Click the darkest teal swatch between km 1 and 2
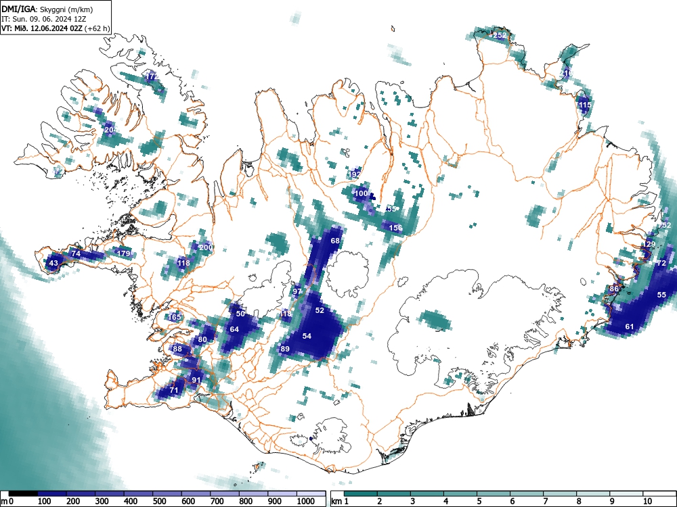Image resolution: width=677 pixels, height=507 pixels. [x=361, y=493]
